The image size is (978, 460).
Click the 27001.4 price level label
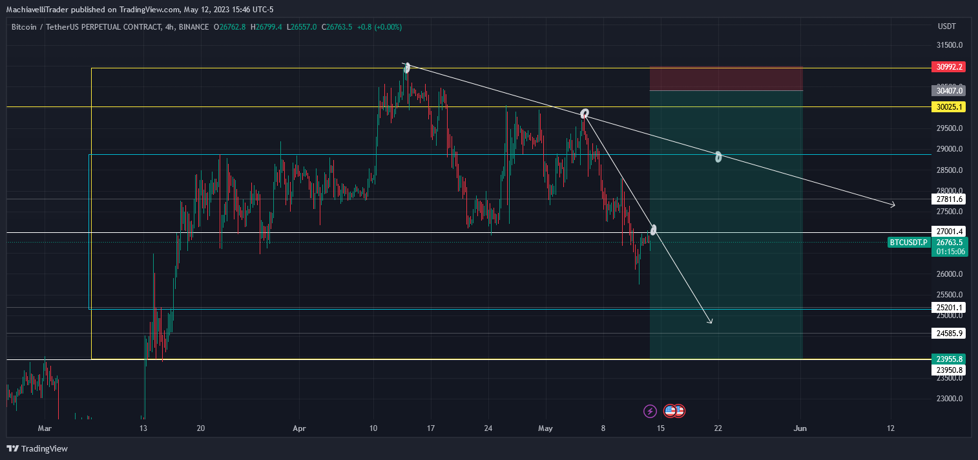949,232
